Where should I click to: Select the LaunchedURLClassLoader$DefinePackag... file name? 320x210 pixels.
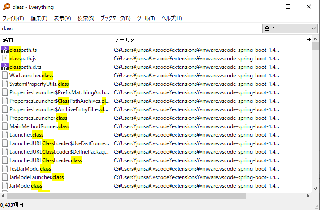pyautogui.click(x=59, y=152)
